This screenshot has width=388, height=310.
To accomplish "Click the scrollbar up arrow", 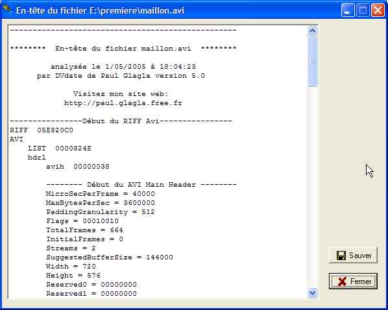I will point(312,31).
